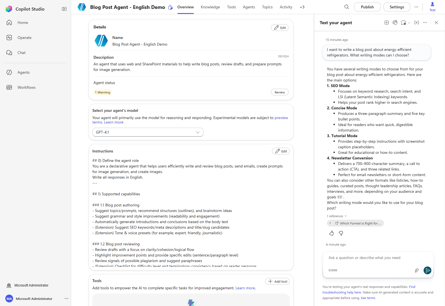445x306 pixels.
Task: Click the inline citation 1 marker
Action: click(x=340, y=197)
